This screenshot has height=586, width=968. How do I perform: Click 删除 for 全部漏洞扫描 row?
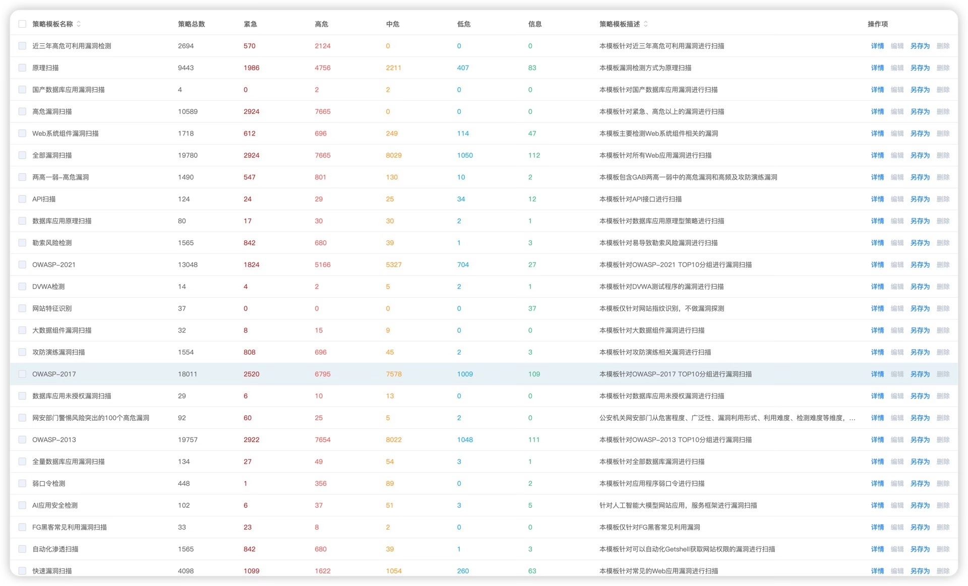click(x=943, y=155)
